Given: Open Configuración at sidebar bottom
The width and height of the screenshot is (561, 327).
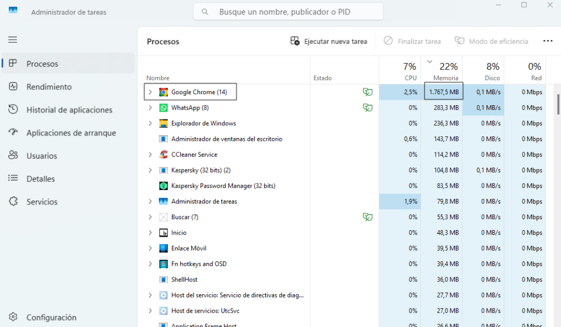Looking at the screenshot, I should click(x=68, y=317).
